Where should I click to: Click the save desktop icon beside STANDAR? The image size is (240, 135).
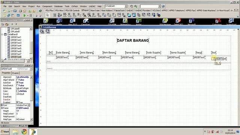coord(132,6)
